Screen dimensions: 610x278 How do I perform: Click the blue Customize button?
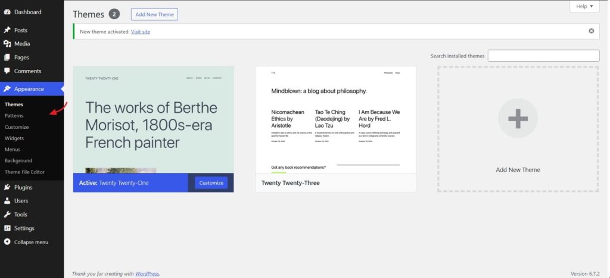211,182
